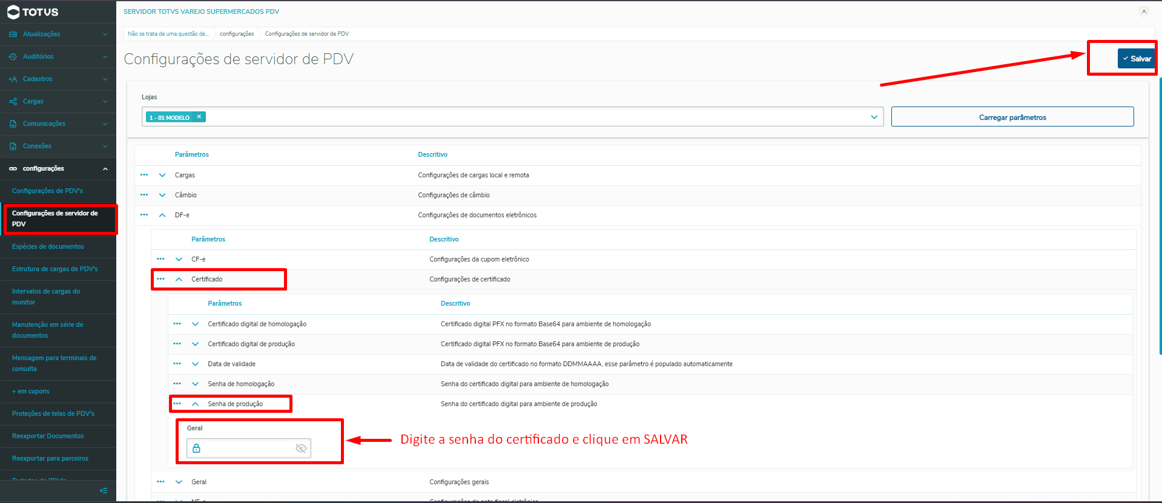Open the Lojas dropdown arrow
This screenshot has height=503, width=1162.
click(874, 117)
